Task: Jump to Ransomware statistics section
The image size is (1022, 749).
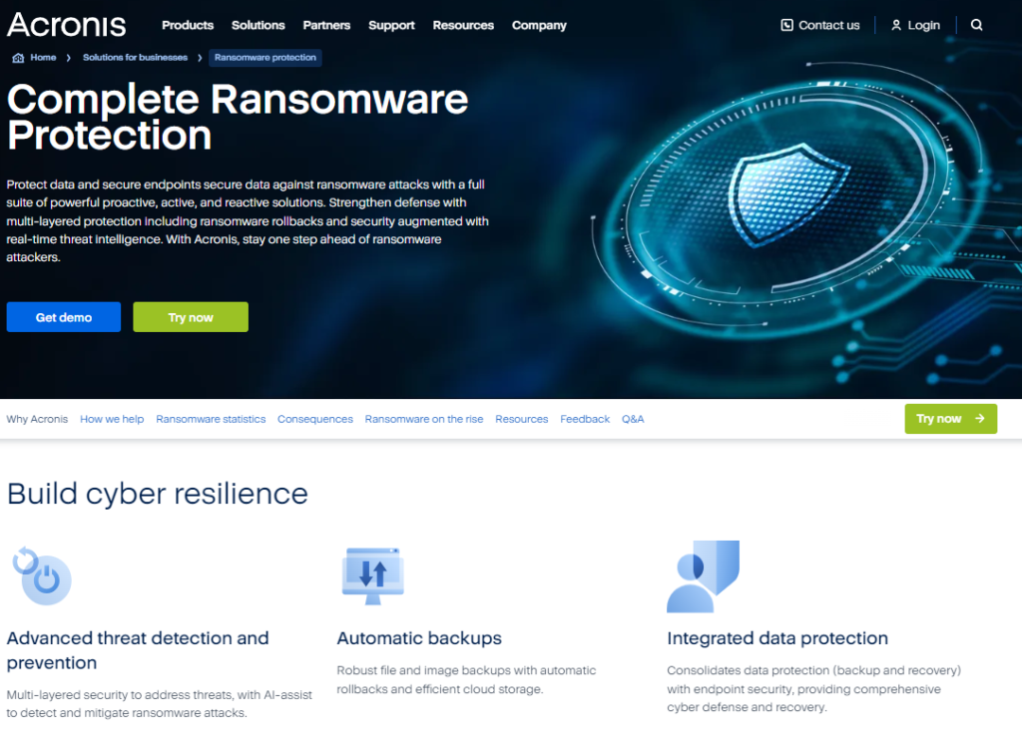Action: coord(211,419)
